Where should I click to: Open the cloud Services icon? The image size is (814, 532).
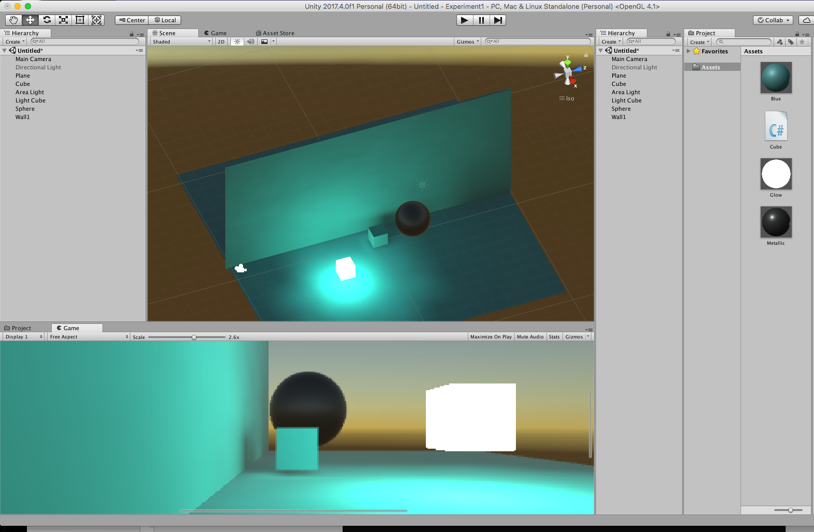pyautogui.click(x=806, y=20)
